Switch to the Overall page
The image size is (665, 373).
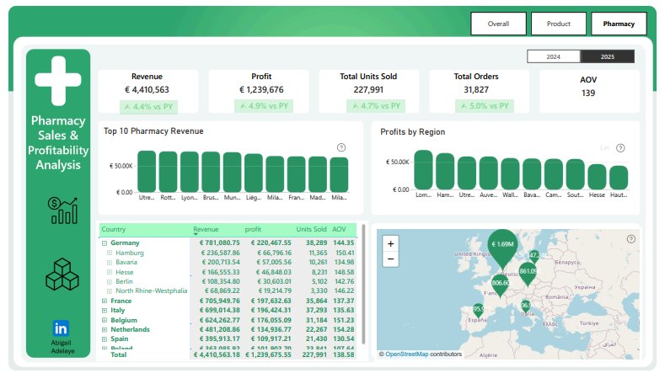pos(498,24)
